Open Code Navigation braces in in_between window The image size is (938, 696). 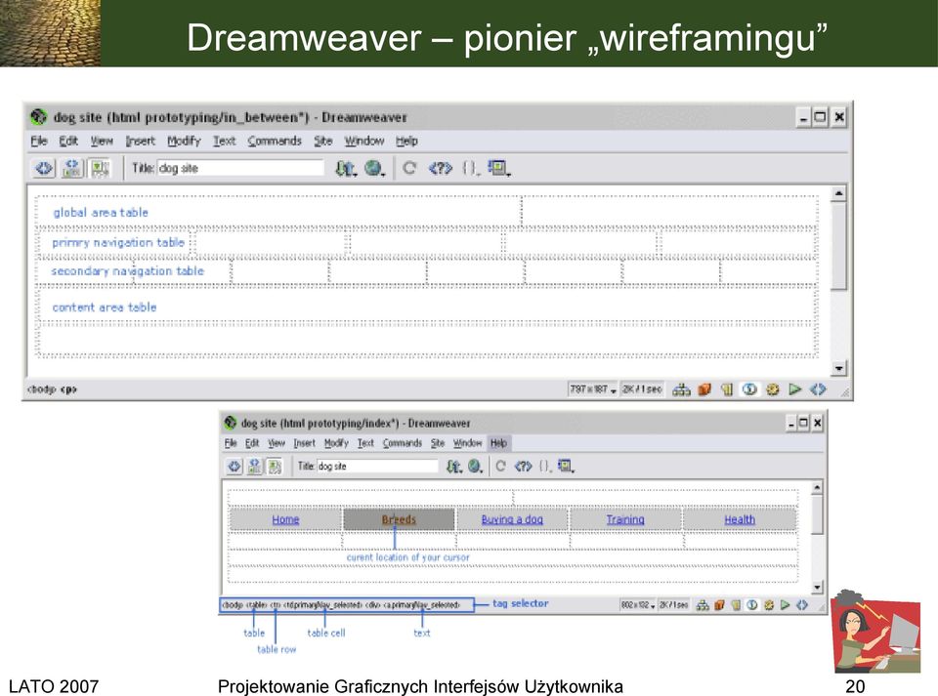(471, 168)
